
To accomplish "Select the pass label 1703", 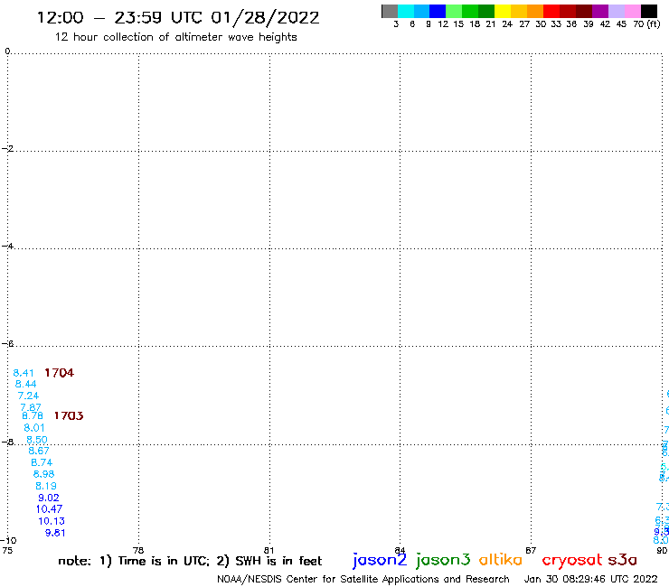I will (69, 415).
